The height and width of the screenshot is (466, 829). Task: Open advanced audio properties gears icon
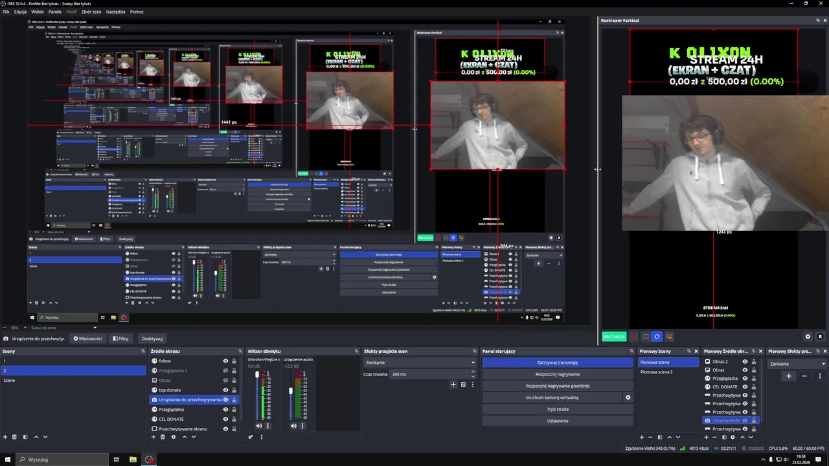pos(251,437)
